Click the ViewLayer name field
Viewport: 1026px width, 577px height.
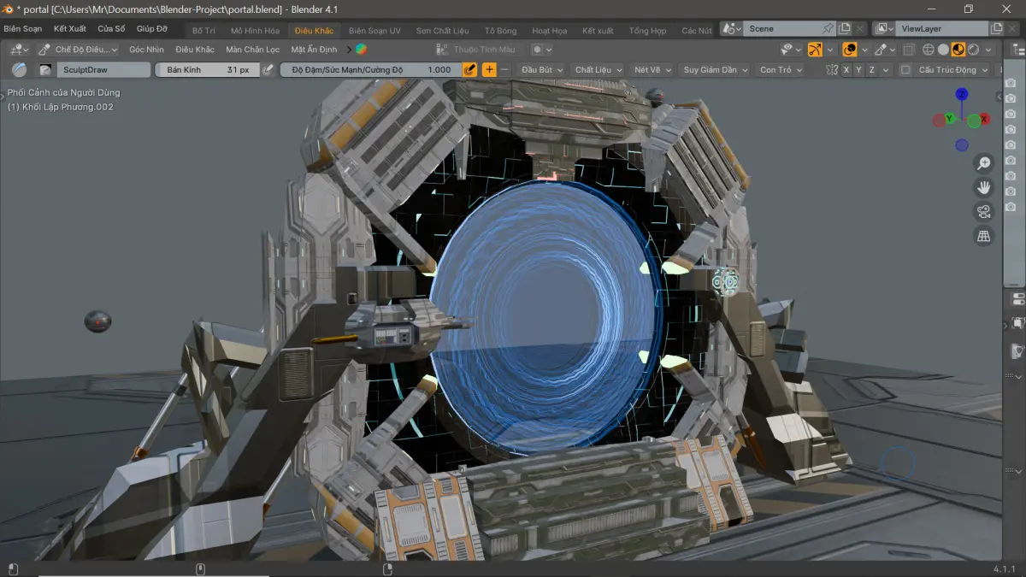tap(940, 29)
